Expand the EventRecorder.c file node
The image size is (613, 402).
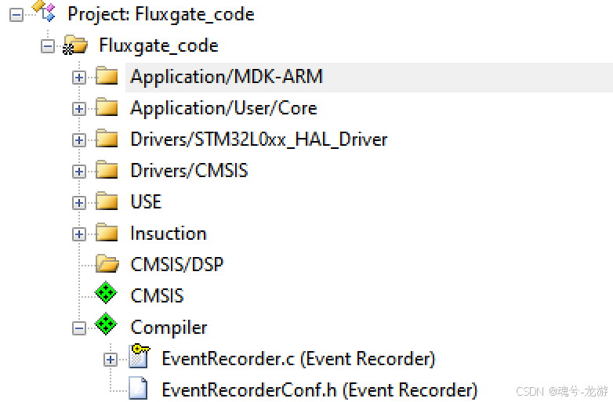pyautogui.click(x=111, y=360)
